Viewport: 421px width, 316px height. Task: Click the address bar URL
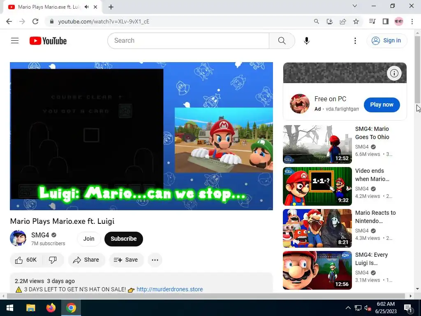[x=104, y=21]
